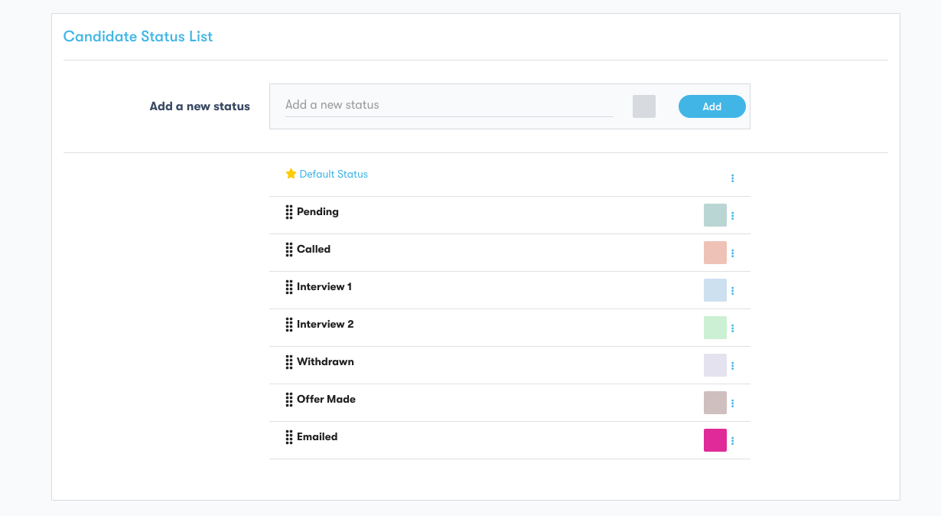Grab the drag handle for Pending
Screen dimensions: 941x516
[289, 212]
